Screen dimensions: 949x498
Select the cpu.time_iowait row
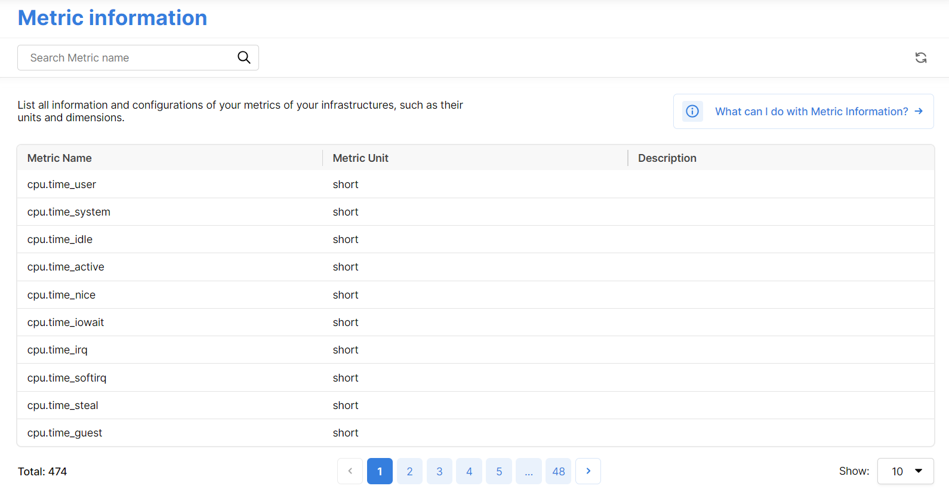click(x=66, y=322)
